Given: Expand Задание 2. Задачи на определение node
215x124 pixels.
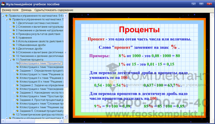Looking at the screenshot, I should pyautogui.click(x=14, y=85).
